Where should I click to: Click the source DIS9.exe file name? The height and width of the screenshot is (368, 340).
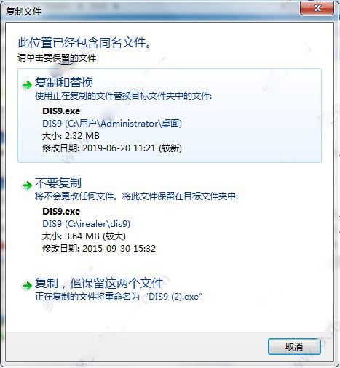tap(61, 111)
